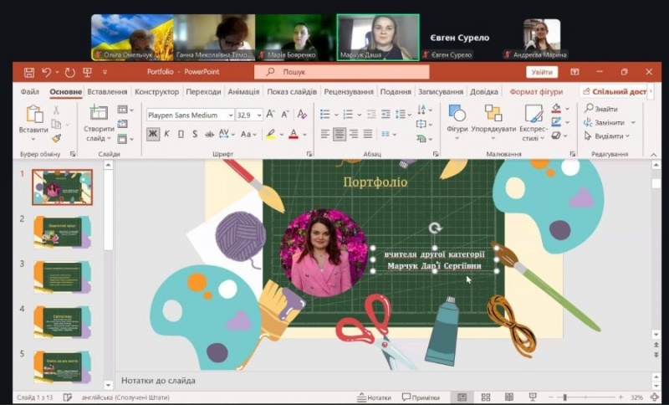This screenshot has height=405, width=669.
Task: Select the Format Painter brush icon
Action: 57,138
